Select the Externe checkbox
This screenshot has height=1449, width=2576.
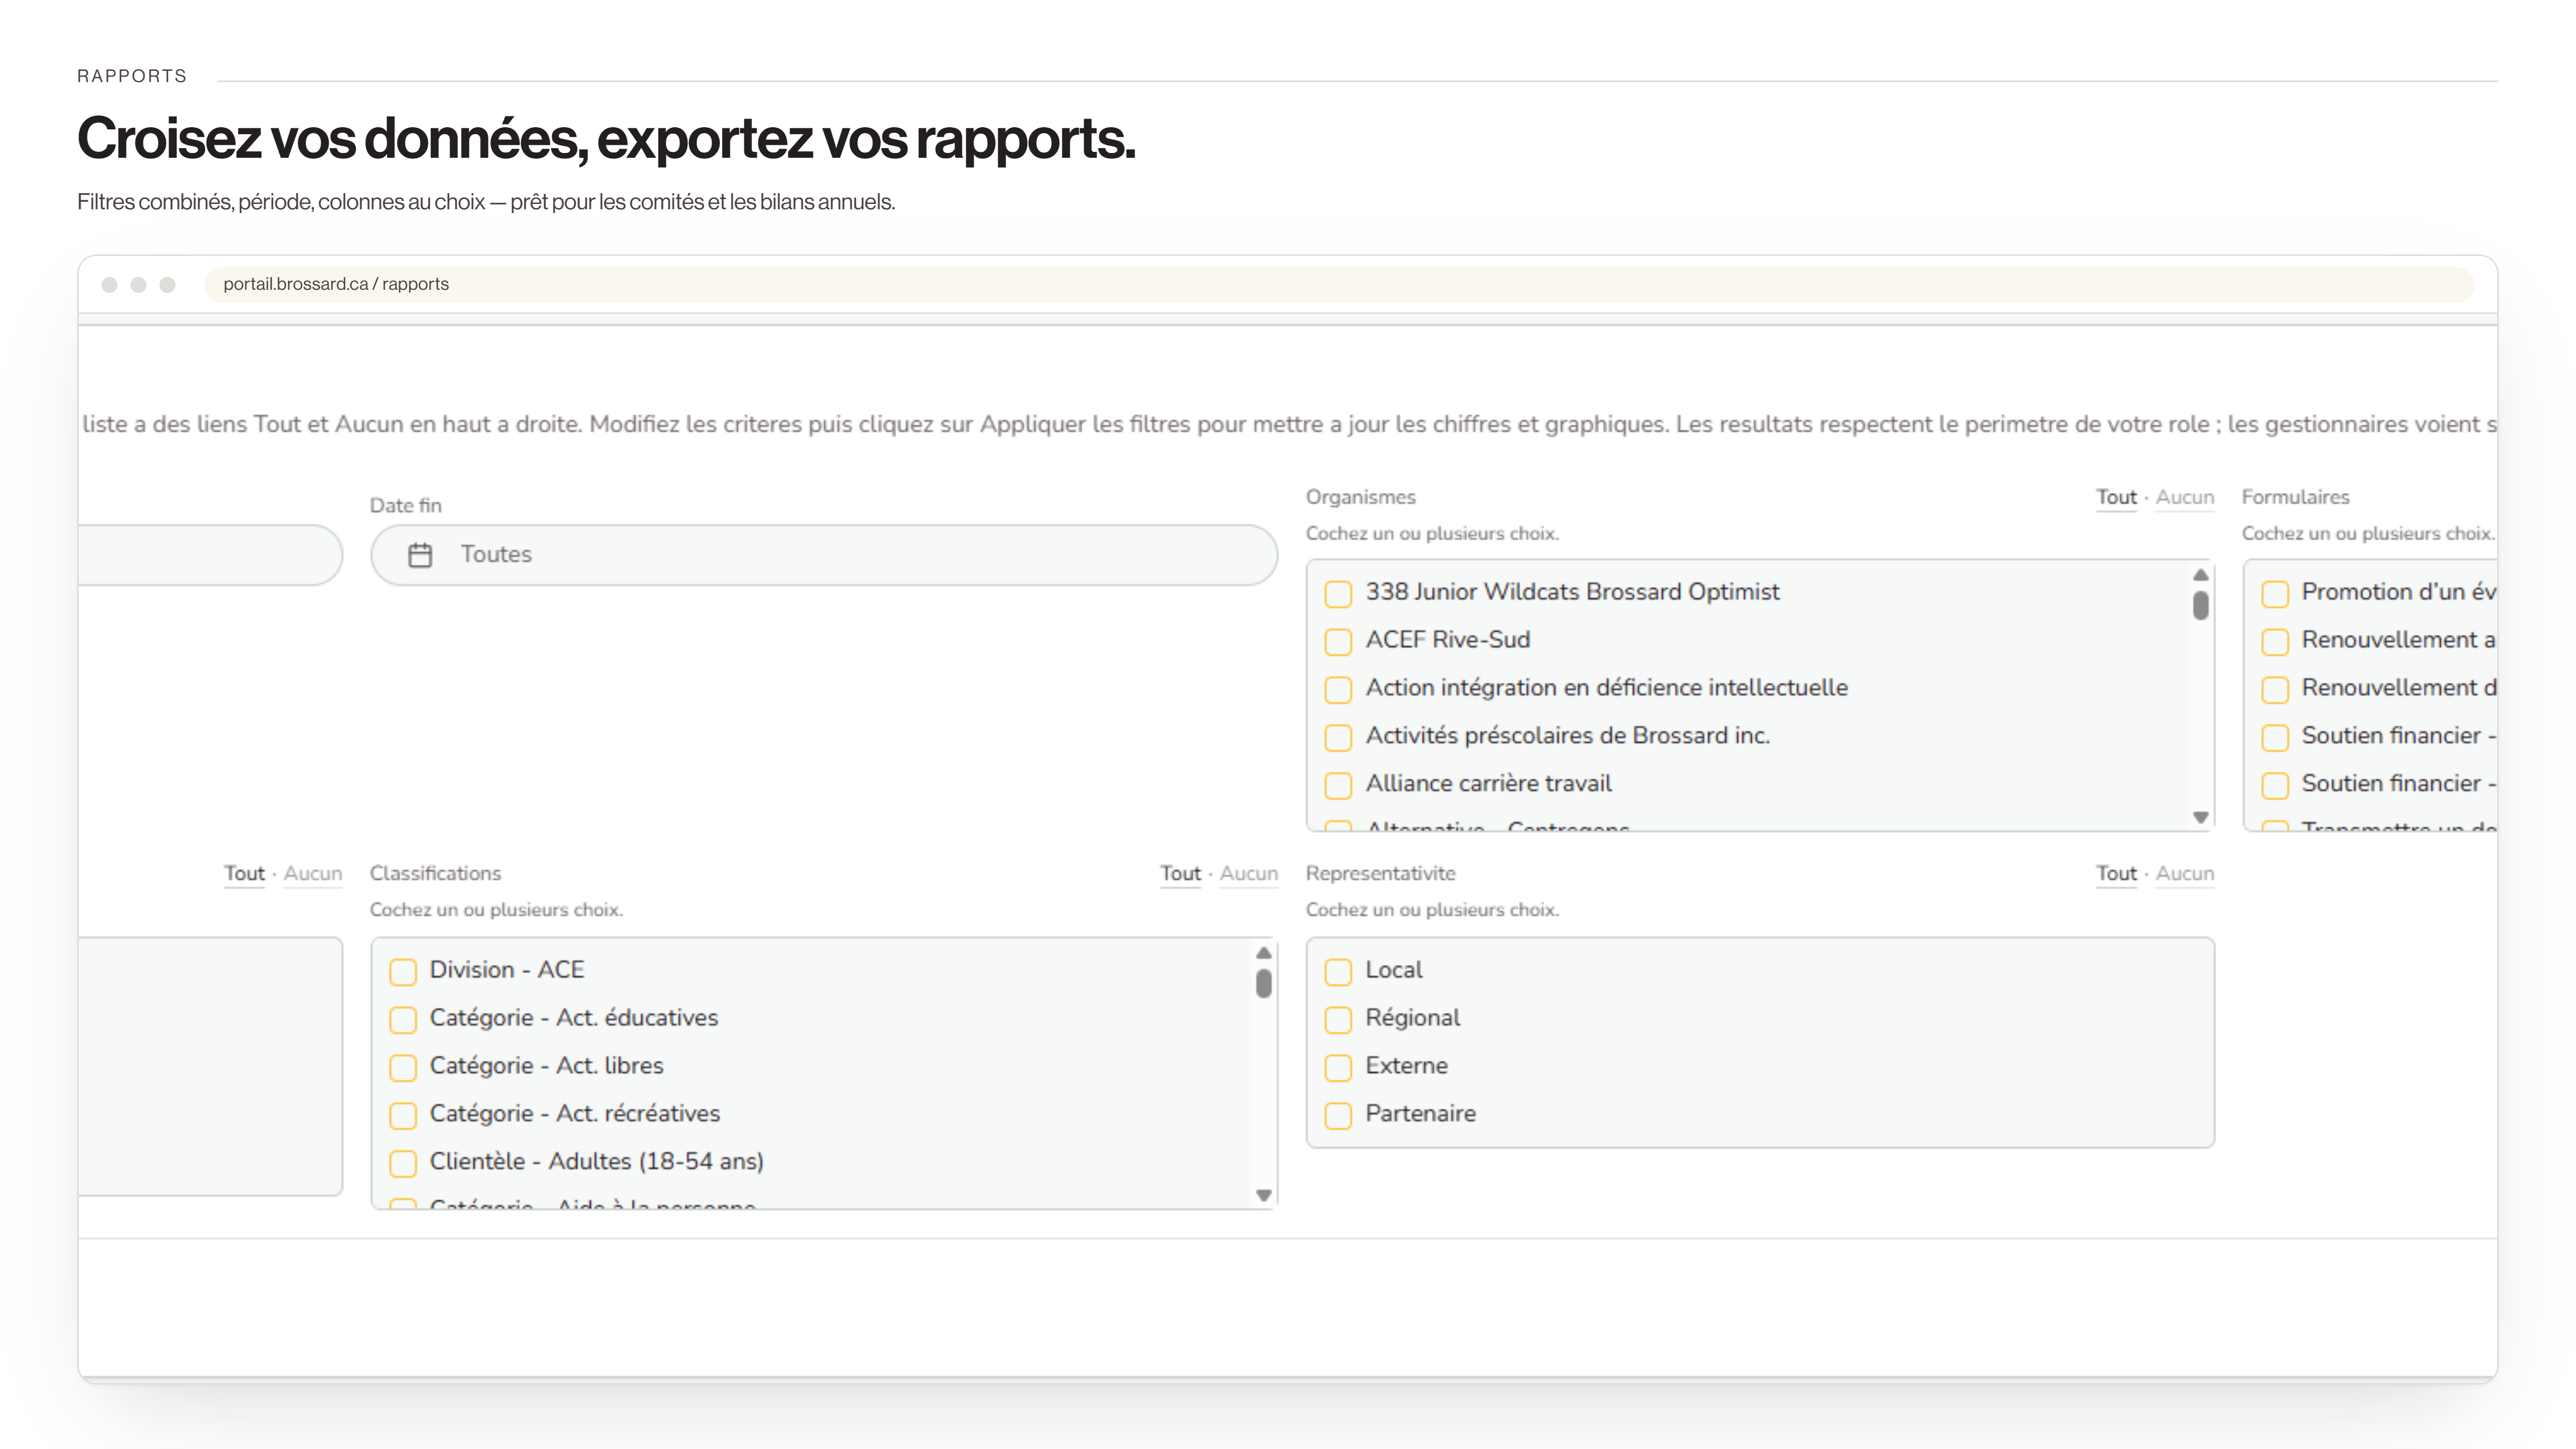tap(1338, 1067)
